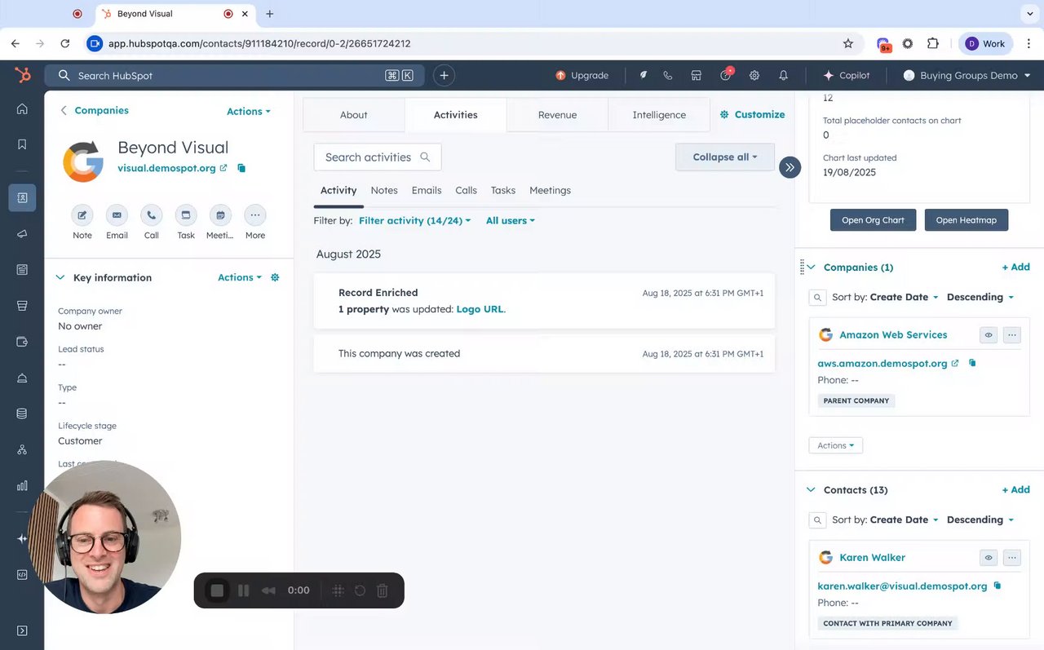The height and width of the screenshot is (650, 1044).
Task: Create a Note for Beyond Visual
Action: pos(82,215)
